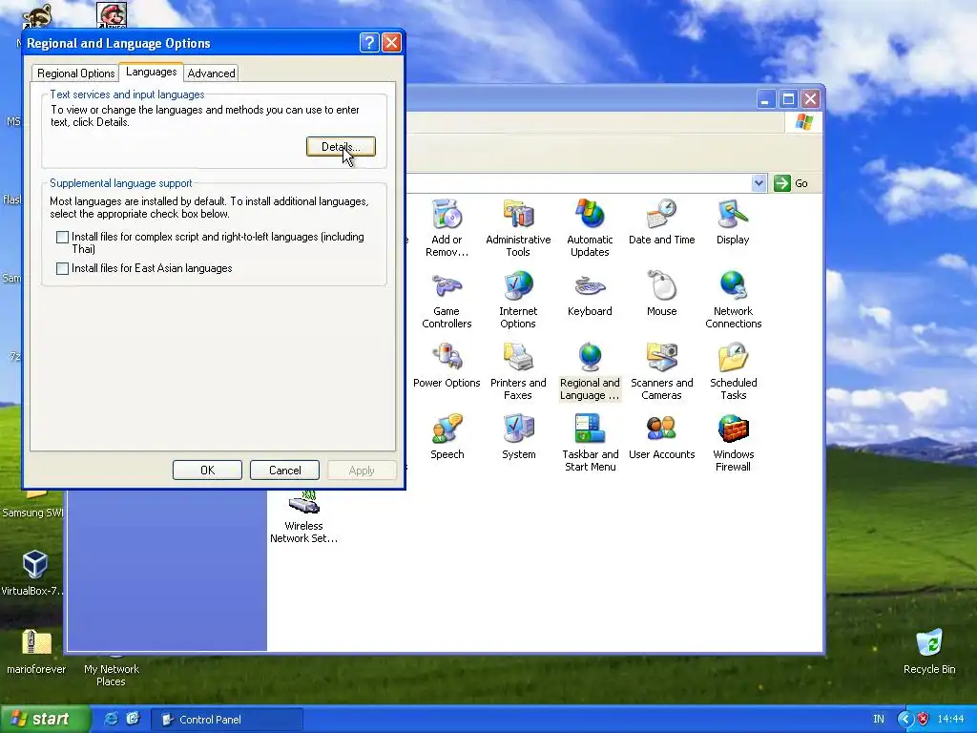Confirm dialog with OK button
This screenshot has width=977, height=733.
coord(207,470)
